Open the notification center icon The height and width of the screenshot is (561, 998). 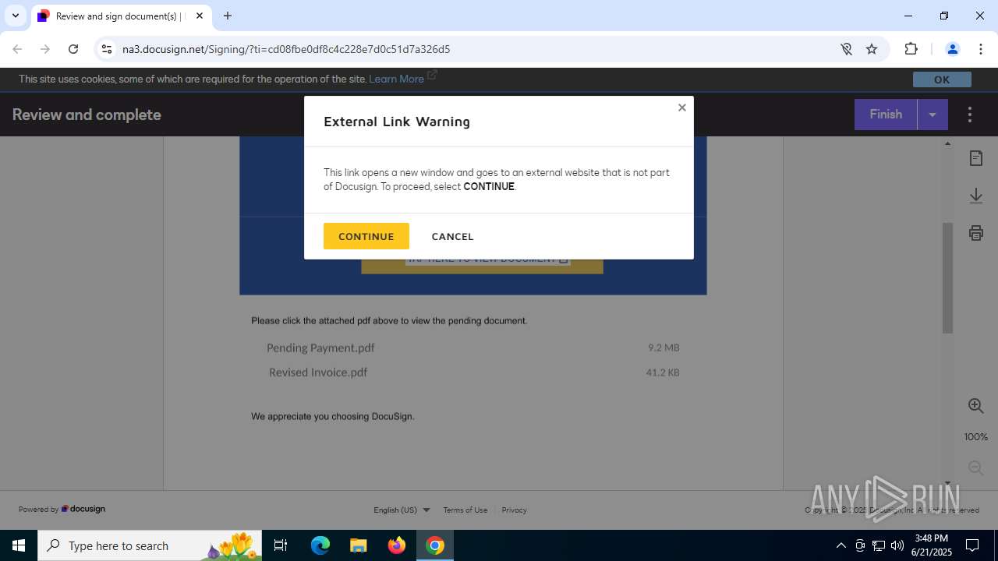point(973,545)
